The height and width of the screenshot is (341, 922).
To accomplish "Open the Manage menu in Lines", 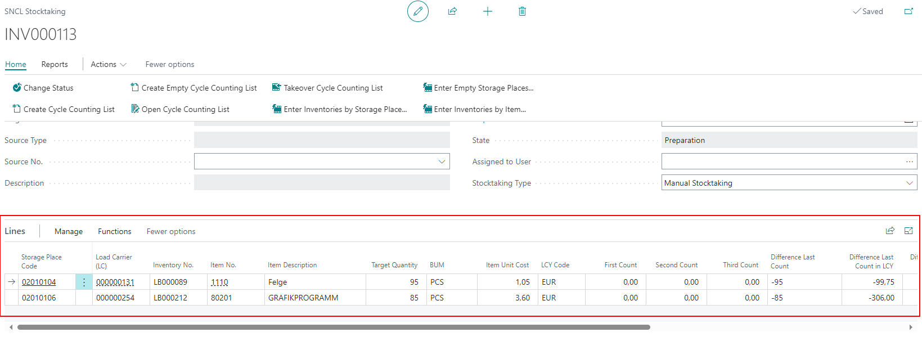I will click(x=69, y=231).
